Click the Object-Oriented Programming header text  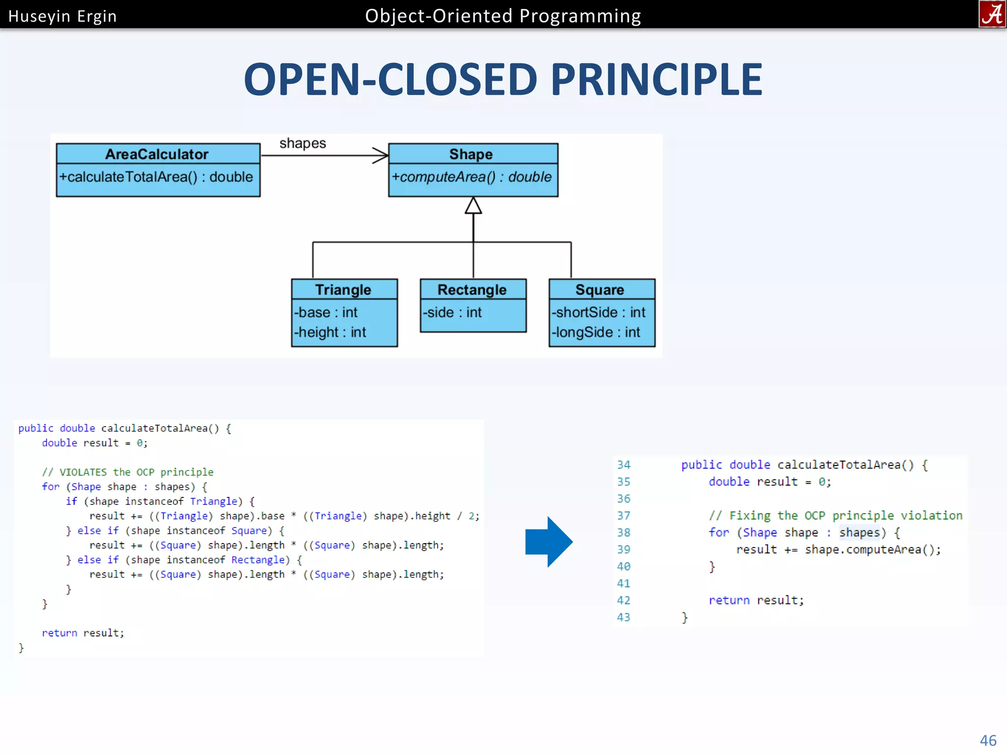pyautogui.click(x=503, y=16)
